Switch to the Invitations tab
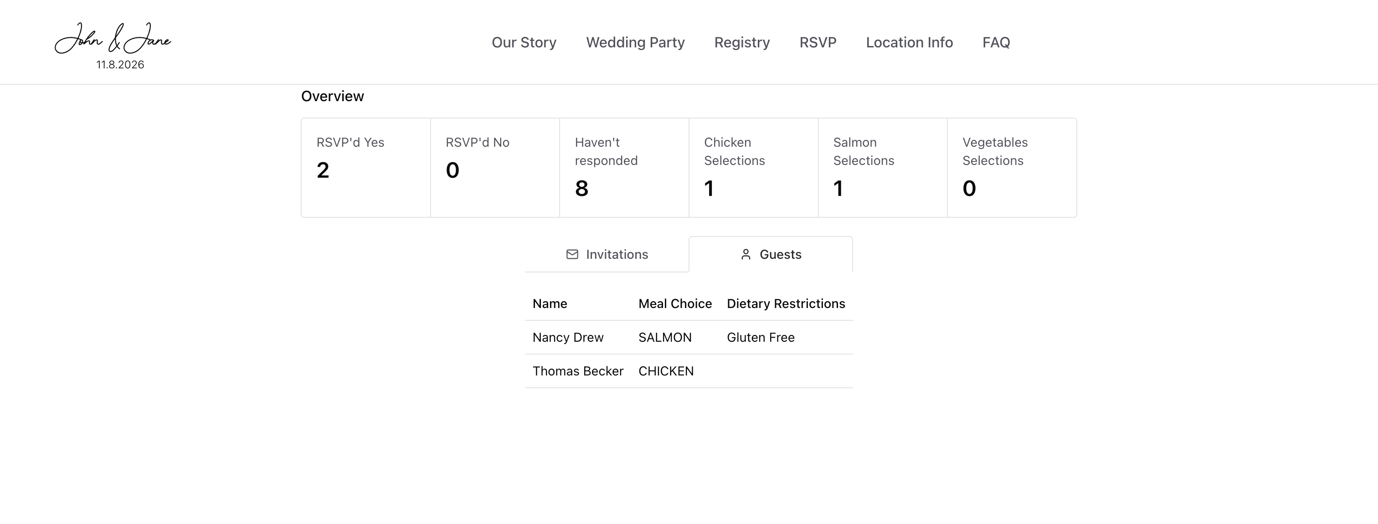The image size is (1378, 524). 607,255
